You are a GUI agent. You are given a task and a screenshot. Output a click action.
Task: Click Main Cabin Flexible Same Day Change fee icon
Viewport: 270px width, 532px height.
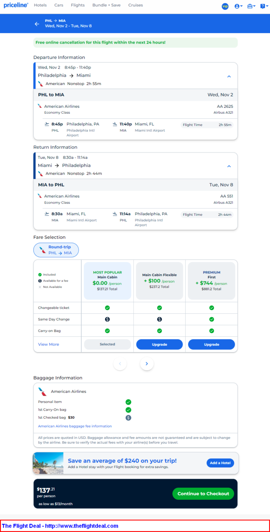coord(160,319)
